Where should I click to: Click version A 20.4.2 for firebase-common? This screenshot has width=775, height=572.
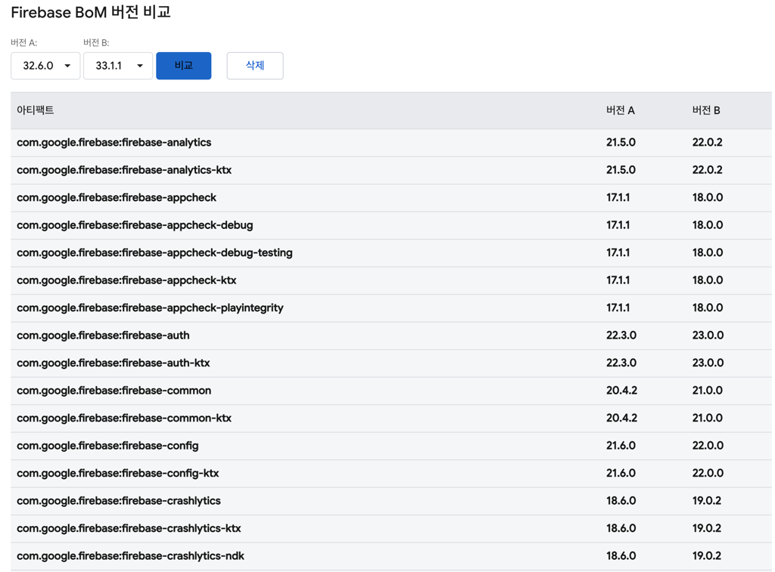tap(622, 391)
